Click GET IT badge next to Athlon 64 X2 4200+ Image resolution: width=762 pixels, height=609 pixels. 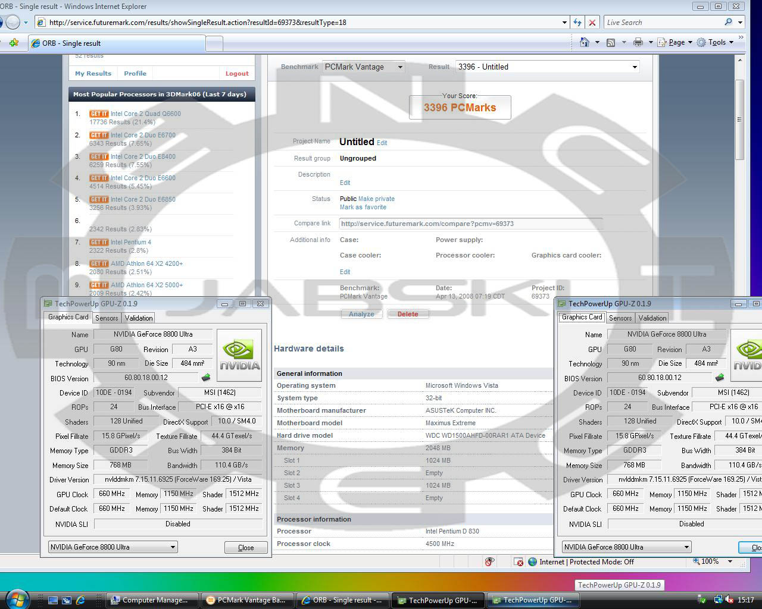point(99,263)
